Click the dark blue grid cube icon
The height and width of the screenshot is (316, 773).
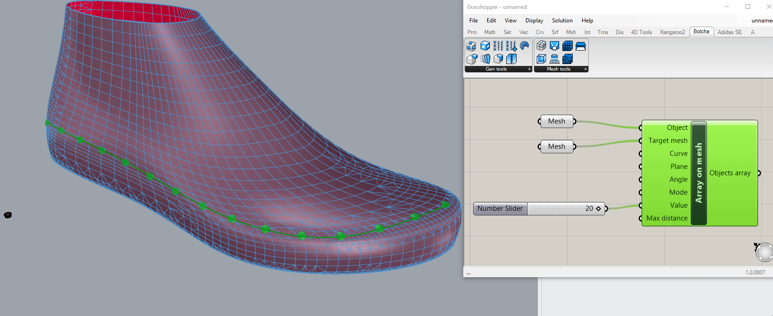pyautogui.click(x=568, y=46)
